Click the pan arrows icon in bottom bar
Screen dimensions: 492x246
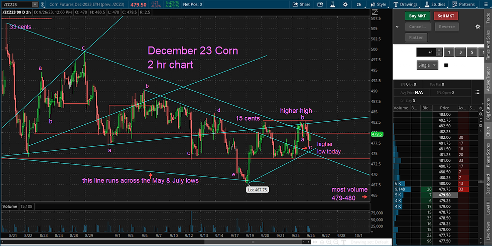coord(314,242)
